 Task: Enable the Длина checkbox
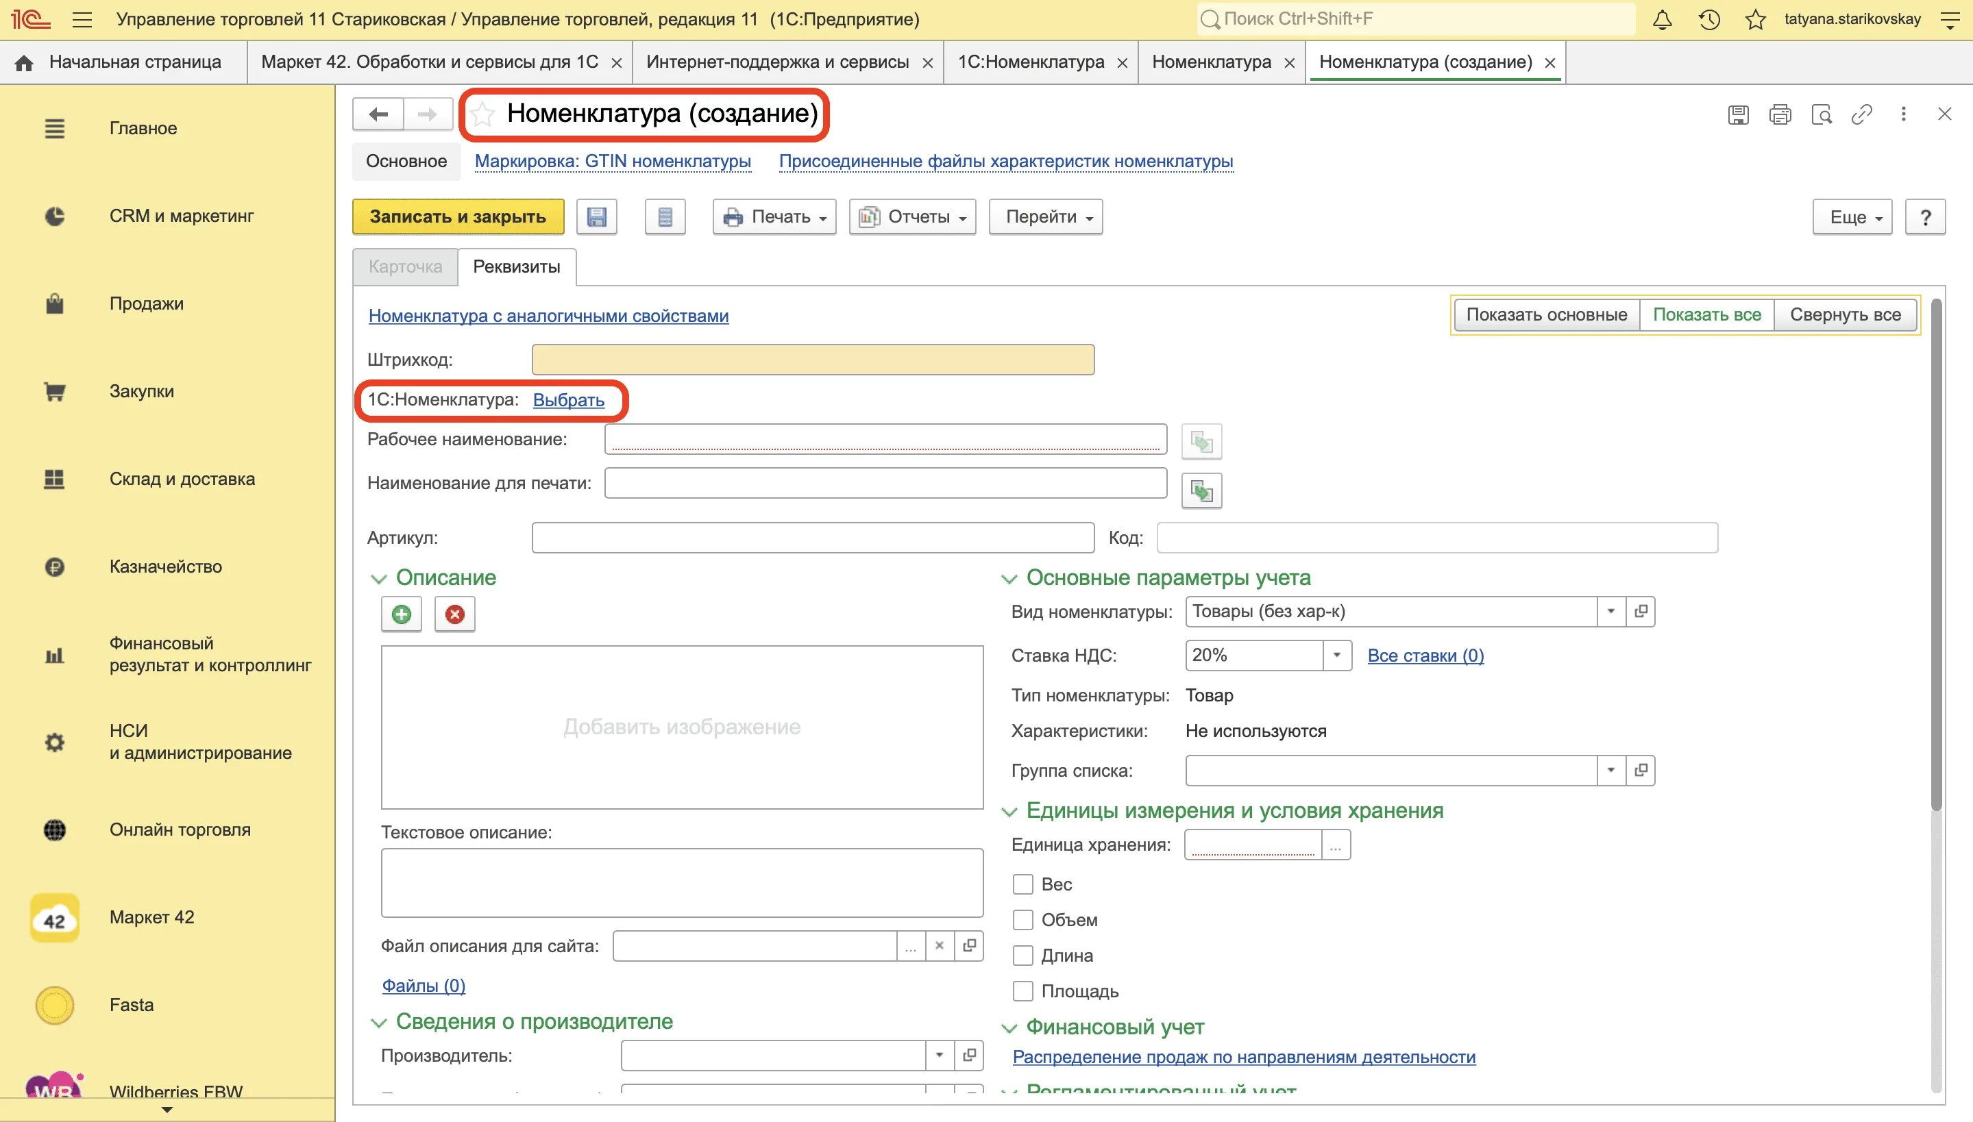1022,956
